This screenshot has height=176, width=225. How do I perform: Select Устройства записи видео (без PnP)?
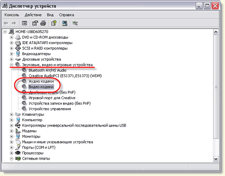pyautogui.click(x=60, y=103)
